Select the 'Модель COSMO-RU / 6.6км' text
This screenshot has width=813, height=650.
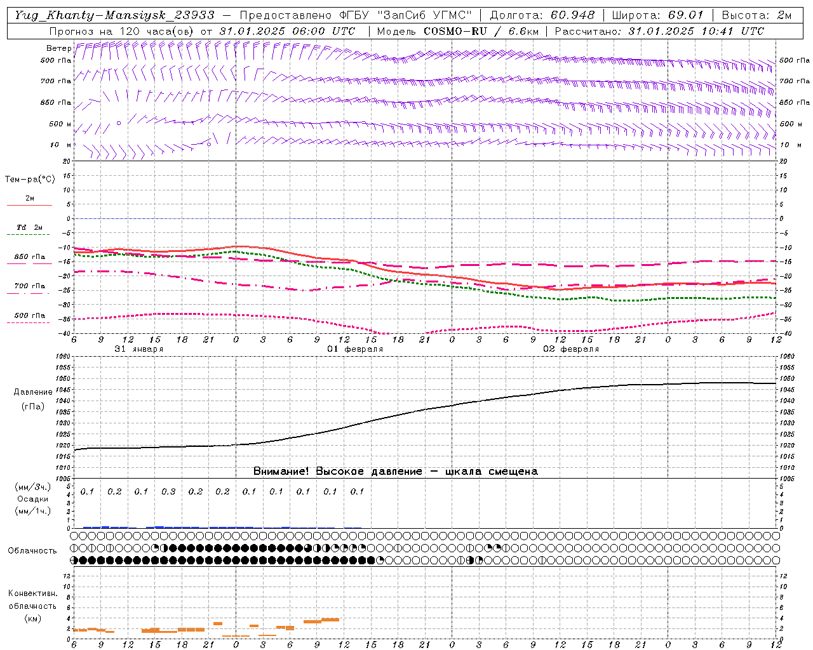pyautogui.click(x=457, y=31)
